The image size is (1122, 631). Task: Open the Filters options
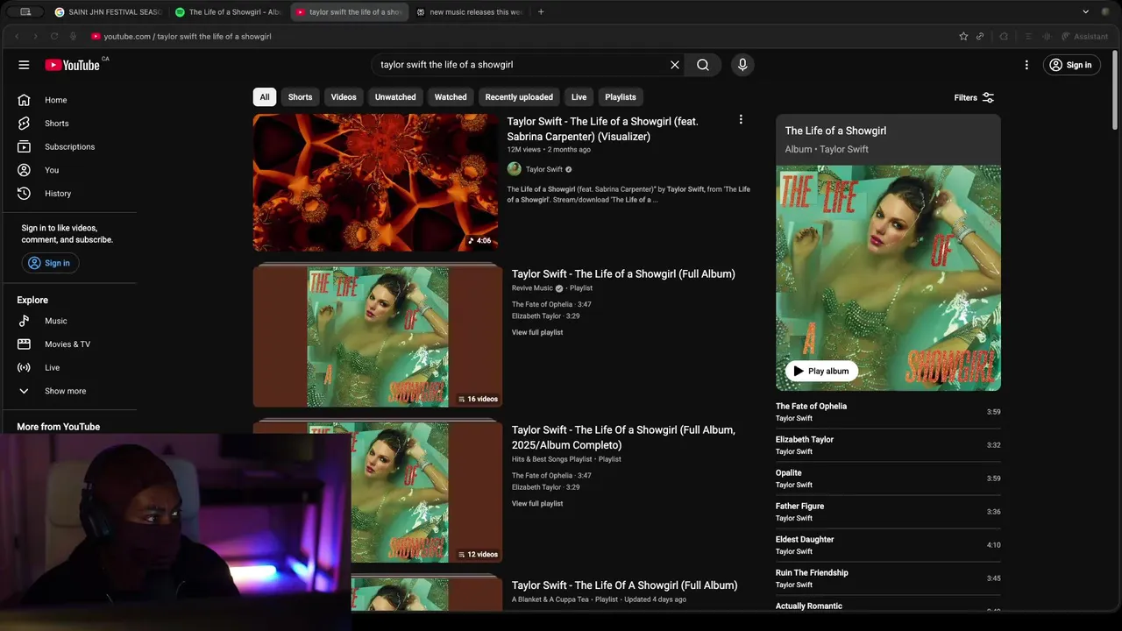click(974, 97)
